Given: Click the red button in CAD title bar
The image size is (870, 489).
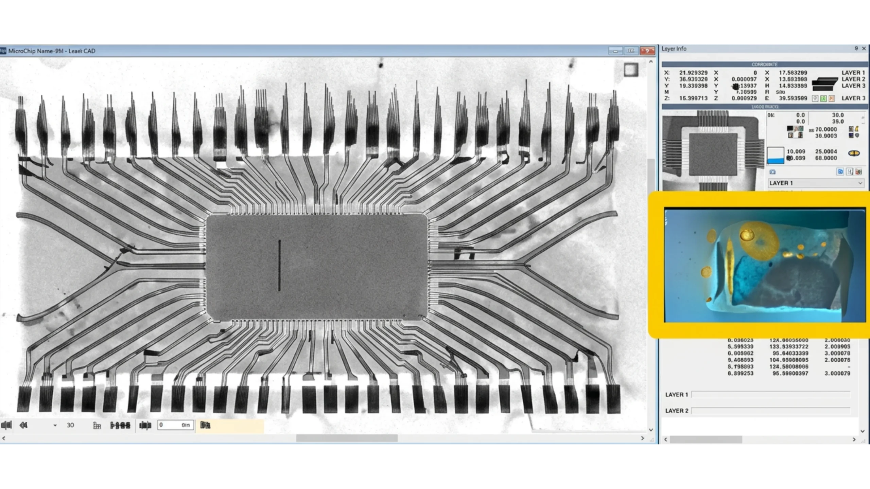Looking at the screenshot, I should 647,51.
